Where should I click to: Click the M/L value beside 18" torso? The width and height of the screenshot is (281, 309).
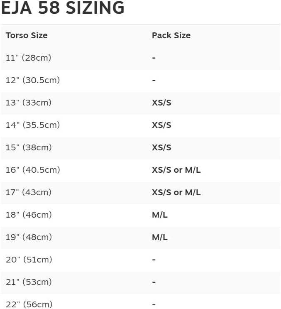click(160, 215)
